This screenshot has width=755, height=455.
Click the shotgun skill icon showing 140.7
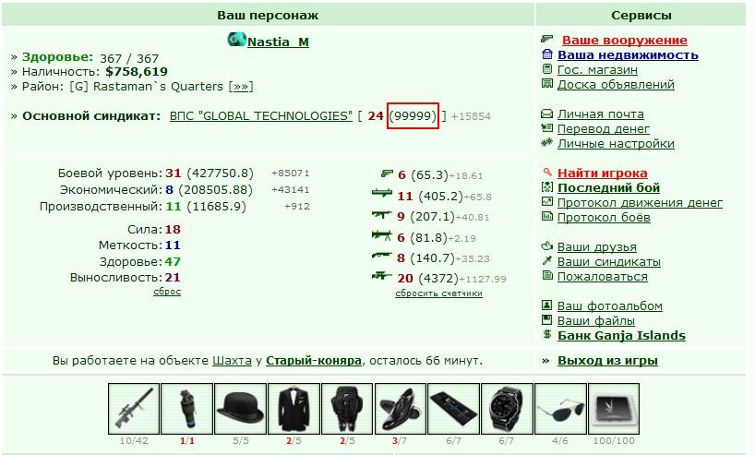tap(382, 256)
